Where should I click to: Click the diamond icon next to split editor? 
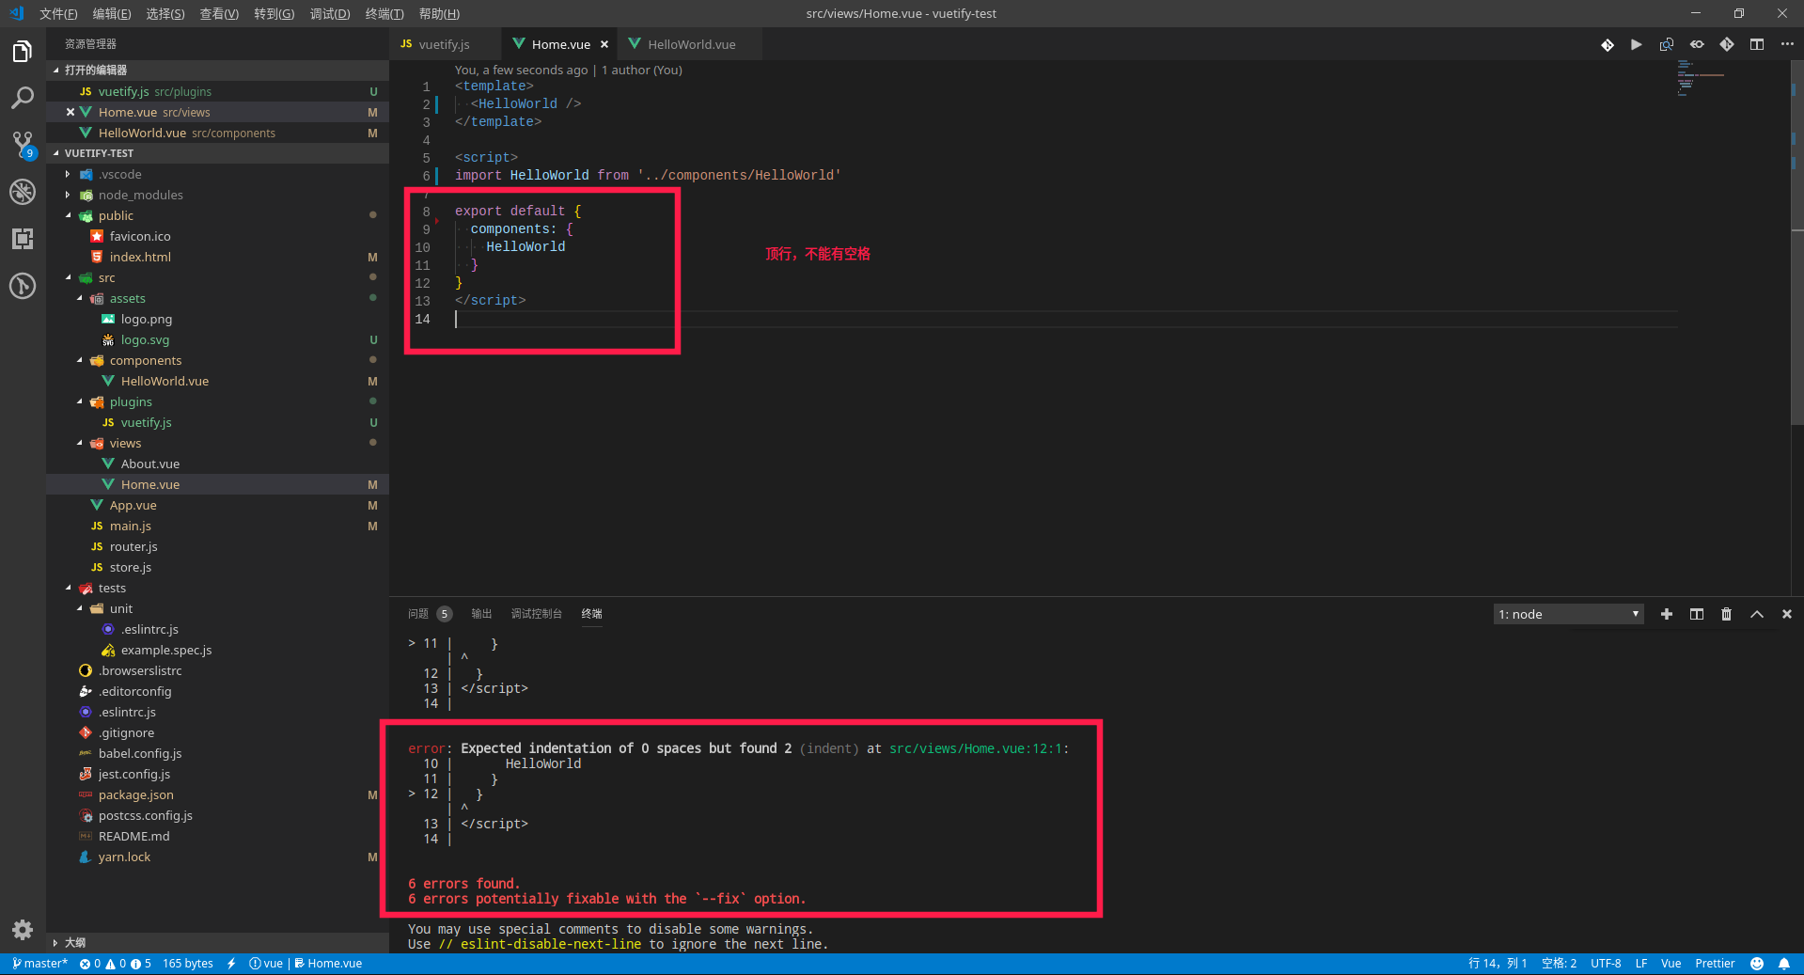pyautogui.click(x=1727, y=44)
